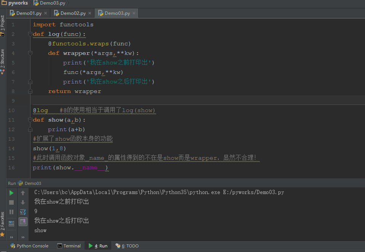Pause console output in Run panel

pyautogui.click(x=11, y=212)
